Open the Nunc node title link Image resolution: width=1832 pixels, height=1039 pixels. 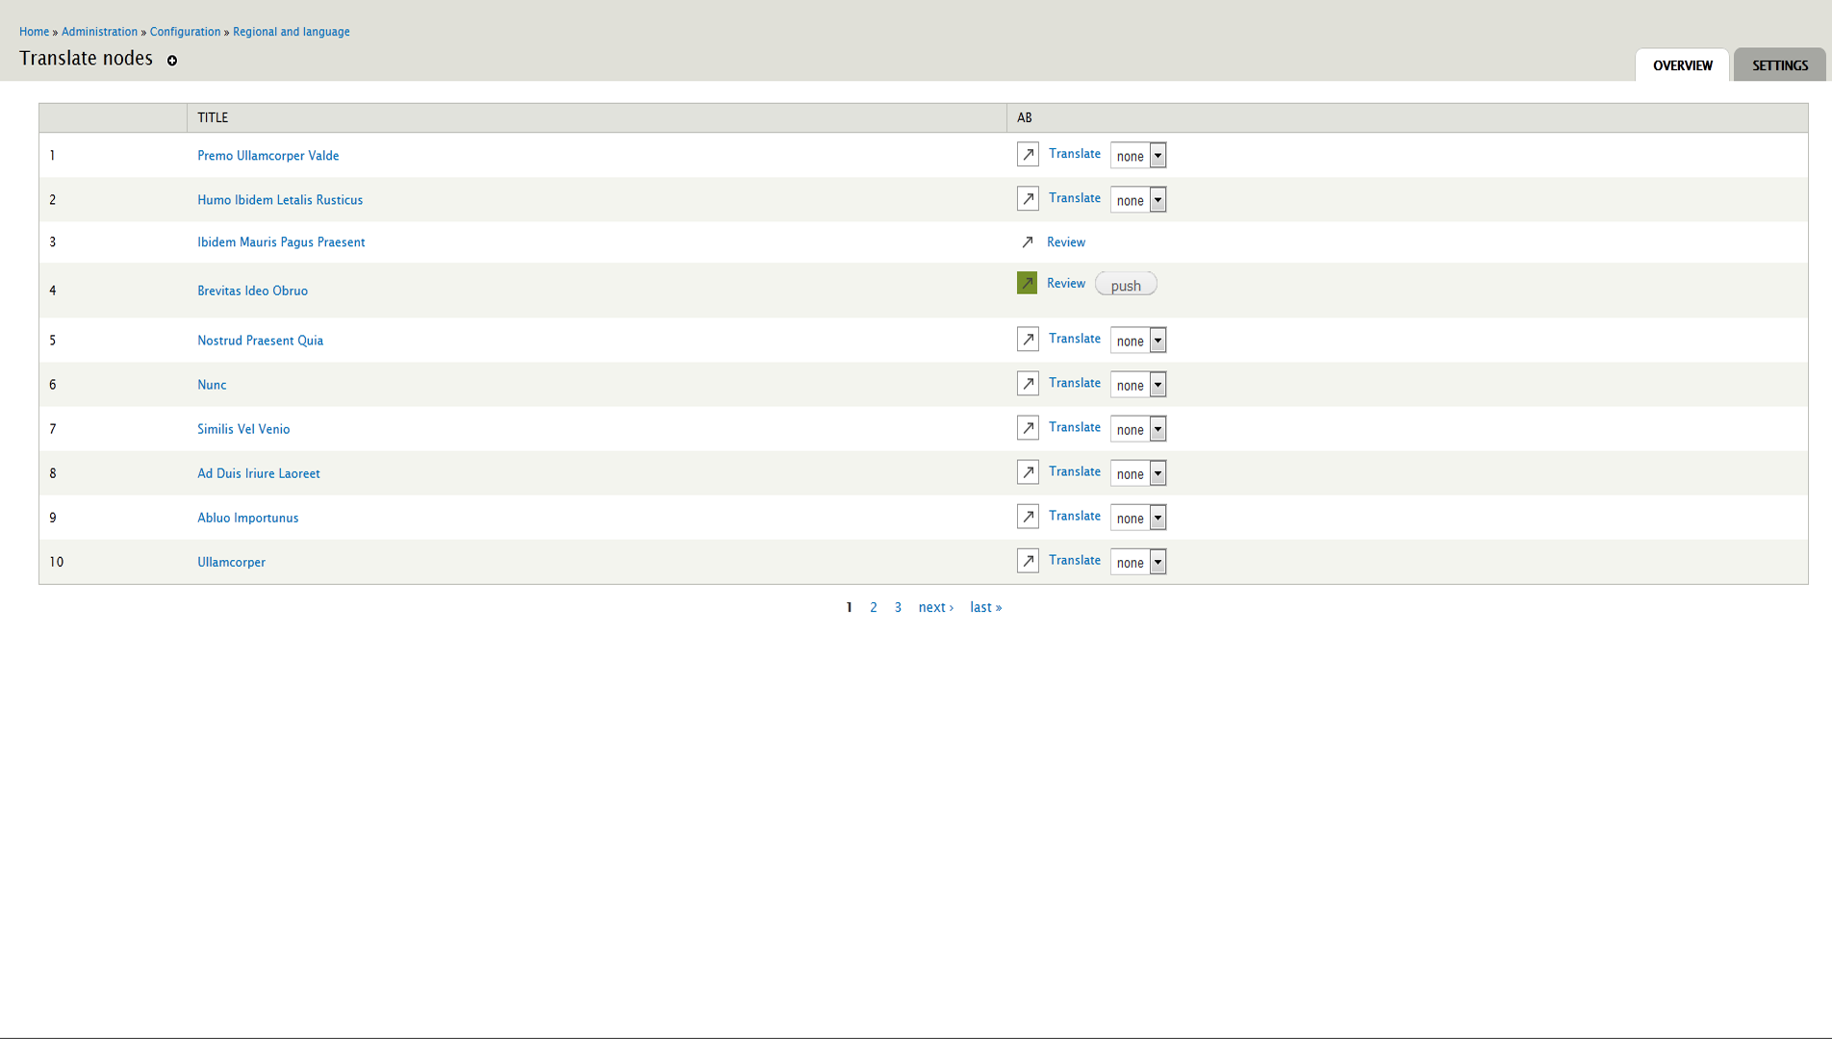212,385
